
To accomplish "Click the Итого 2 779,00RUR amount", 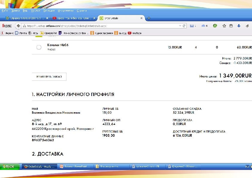I will pos(243,58).
